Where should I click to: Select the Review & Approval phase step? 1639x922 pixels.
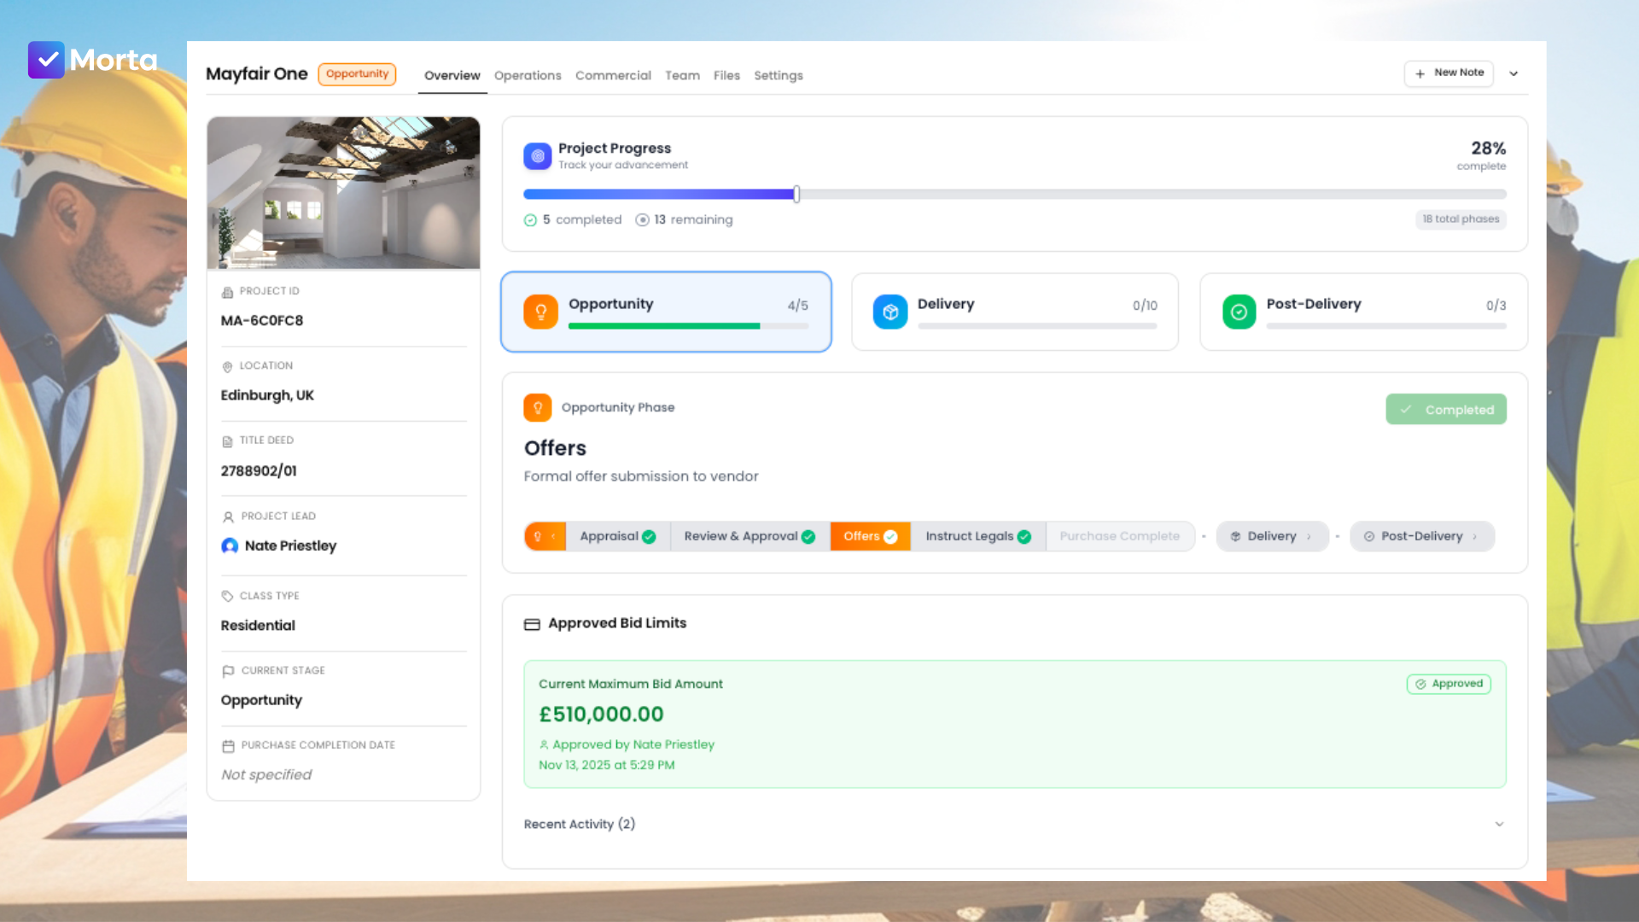pyautogui.click(x=750, y=536)
